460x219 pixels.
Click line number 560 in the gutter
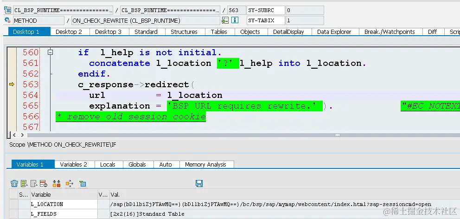[x=31, y=52]
